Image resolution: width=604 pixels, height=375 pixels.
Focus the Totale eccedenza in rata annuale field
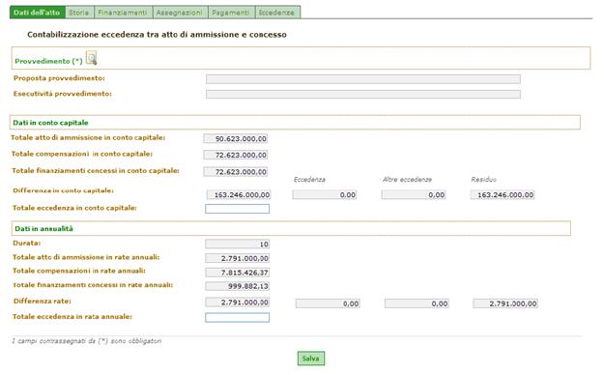click(238, 318)
